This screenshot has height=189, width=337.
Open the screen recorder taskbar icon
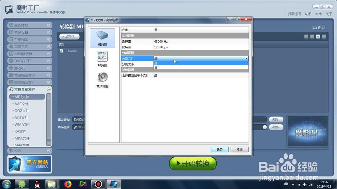click(98, 184)
